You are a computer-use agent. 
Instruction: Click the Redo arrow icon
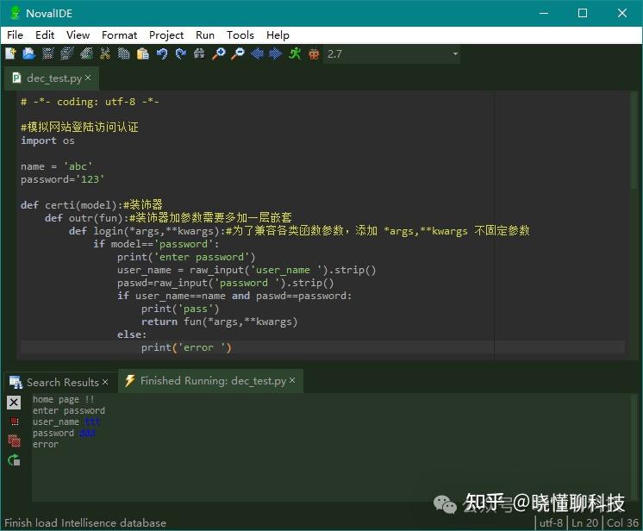(180, 53)
